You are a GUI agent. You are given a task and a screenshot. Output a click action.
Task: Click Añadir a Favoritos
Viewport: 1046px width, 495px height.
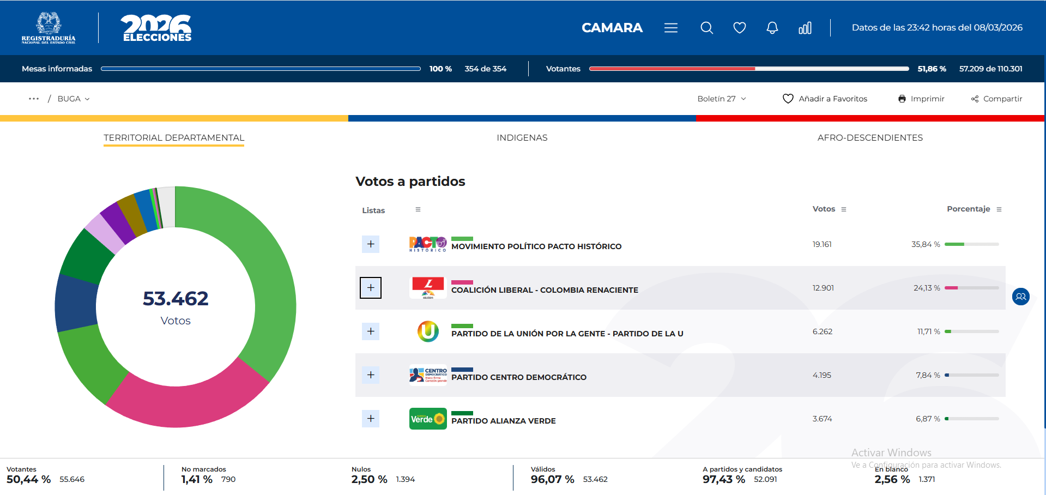(825, 99)
